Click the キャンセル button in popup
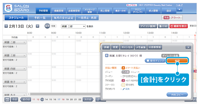This screenshot has height=106, width=200. 127,47
